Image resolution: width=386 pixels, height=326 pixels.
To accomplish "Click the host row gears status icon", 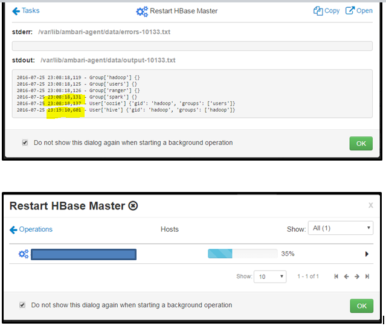I will coord(24,254).
